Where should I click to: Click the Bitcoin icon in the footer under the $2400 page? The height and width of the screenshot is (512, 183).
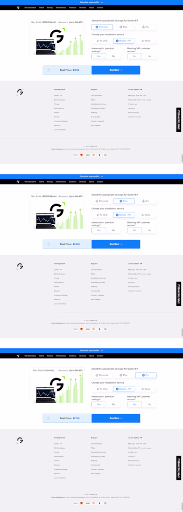point(93,329)
